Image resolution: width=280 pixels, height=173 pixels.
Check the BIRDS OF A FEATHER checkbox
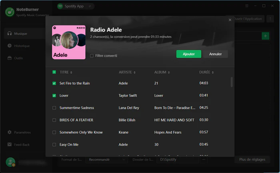54,120
